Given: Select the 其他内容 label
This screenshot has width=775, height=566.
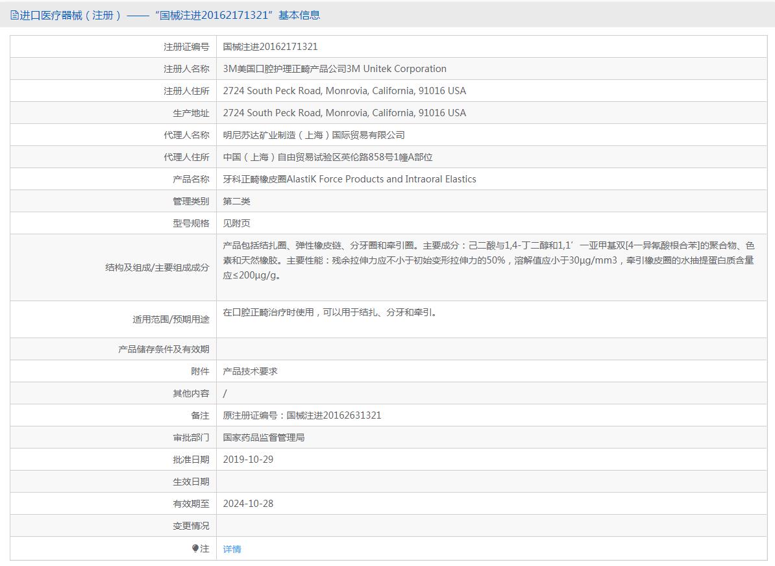Looking at the screenshot, I should pyautogui.click(x=191, y=393).
